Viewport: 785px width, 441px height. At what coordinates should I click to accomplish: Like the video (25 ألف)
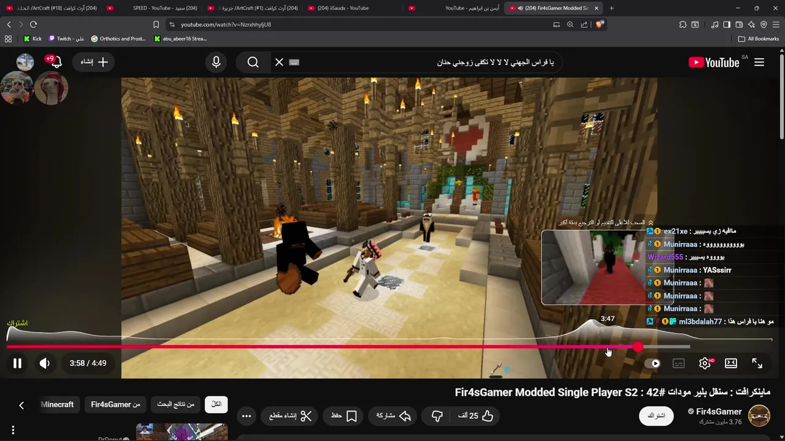pos(476,416)
